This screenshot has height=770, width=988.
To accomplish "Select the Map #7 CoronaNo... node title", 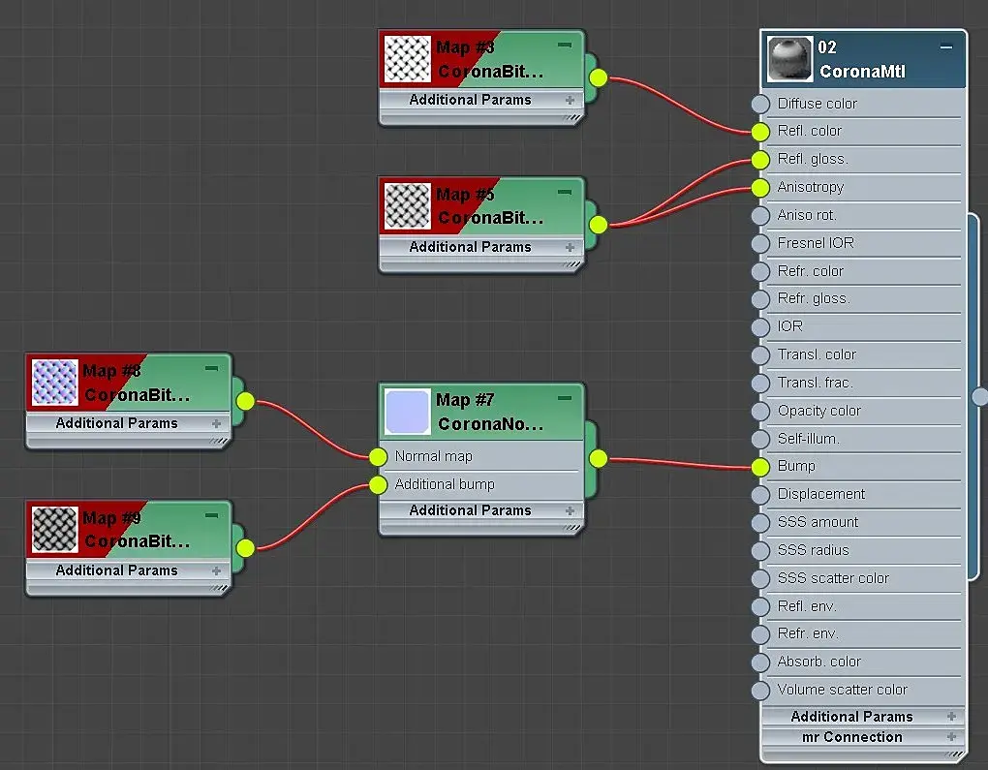I will 489,412.
